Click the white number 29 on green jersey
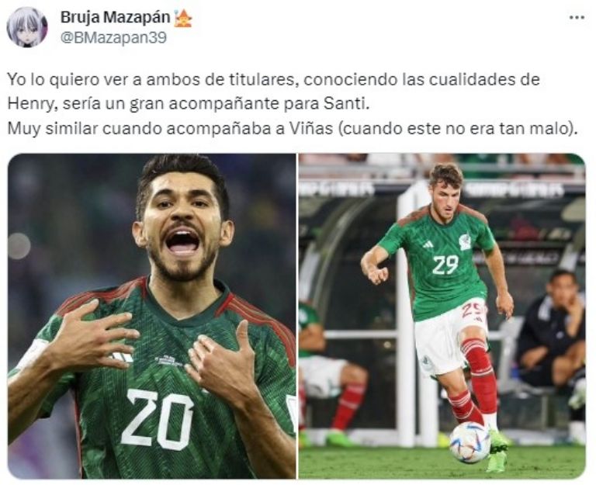 445,265
